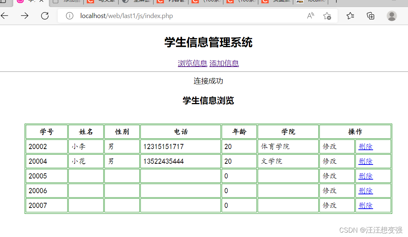Screen dimensions: 408x237
Task: Click the 文学院 cell
Action: point(288,162)
